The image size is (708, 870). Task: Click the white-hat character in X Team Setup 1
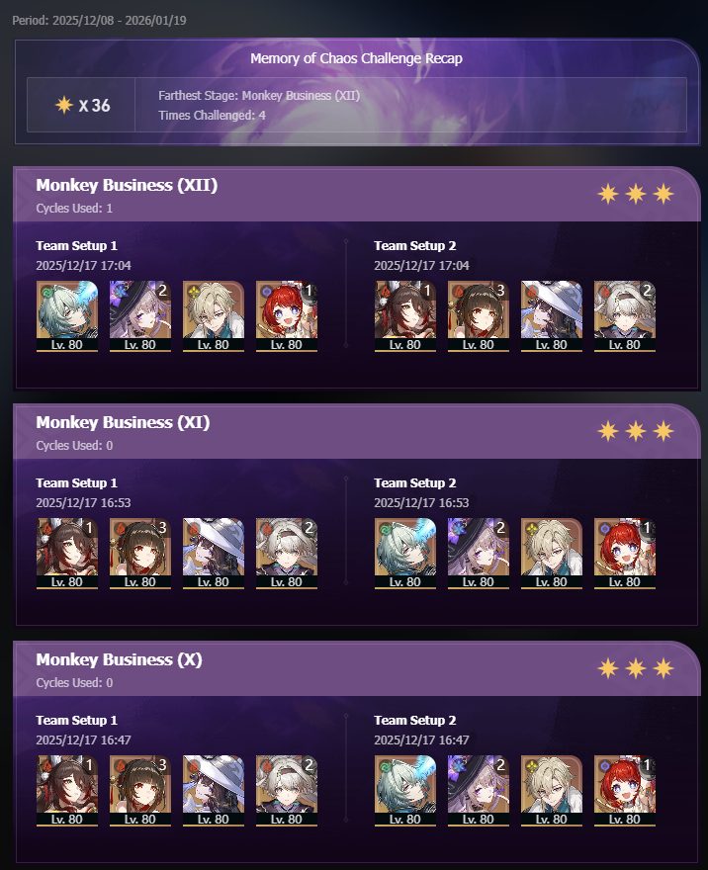coord(214,791)
